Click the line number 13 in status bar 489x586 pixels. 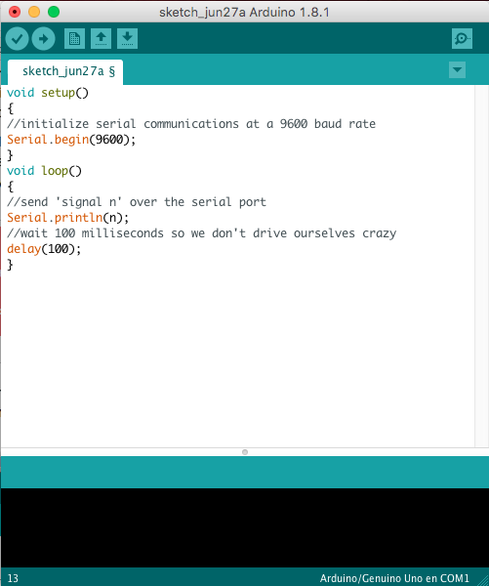tap(13, 578)
